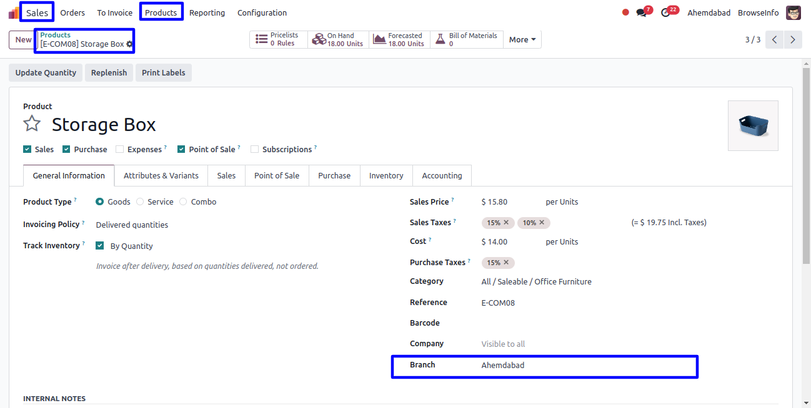This screenshot has height=408, width=811.
Task: Open the messages chat bubble icon
Action: (642, 12)
